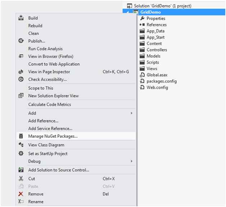226x207 pixels.
Task: Open the Controllers folder
Action: (157, 50)
